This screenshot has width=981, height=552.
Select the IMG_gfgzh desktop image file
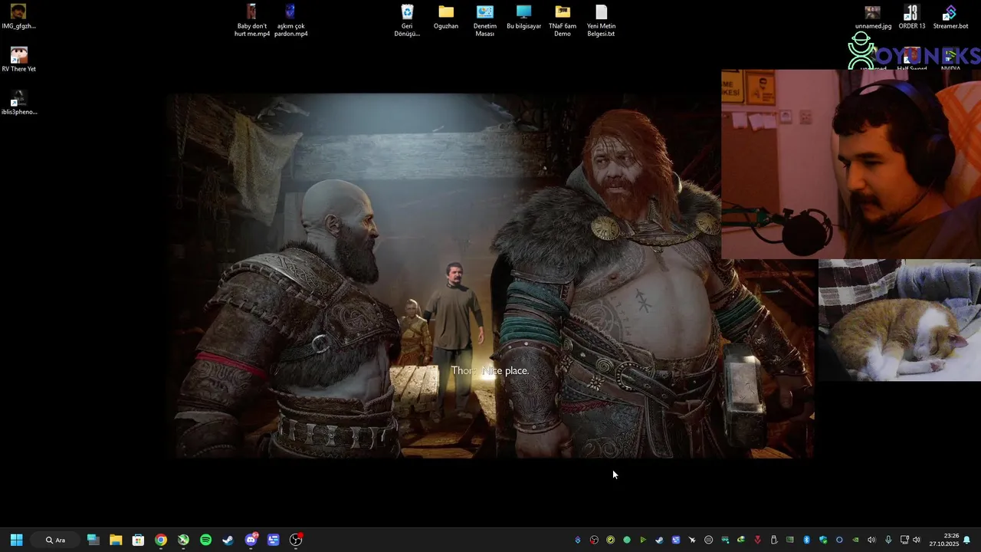click(x=18, y=17)
